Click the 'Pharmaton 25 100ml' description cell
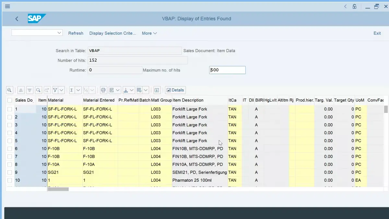The image size is (389, 219). [200, 180]
